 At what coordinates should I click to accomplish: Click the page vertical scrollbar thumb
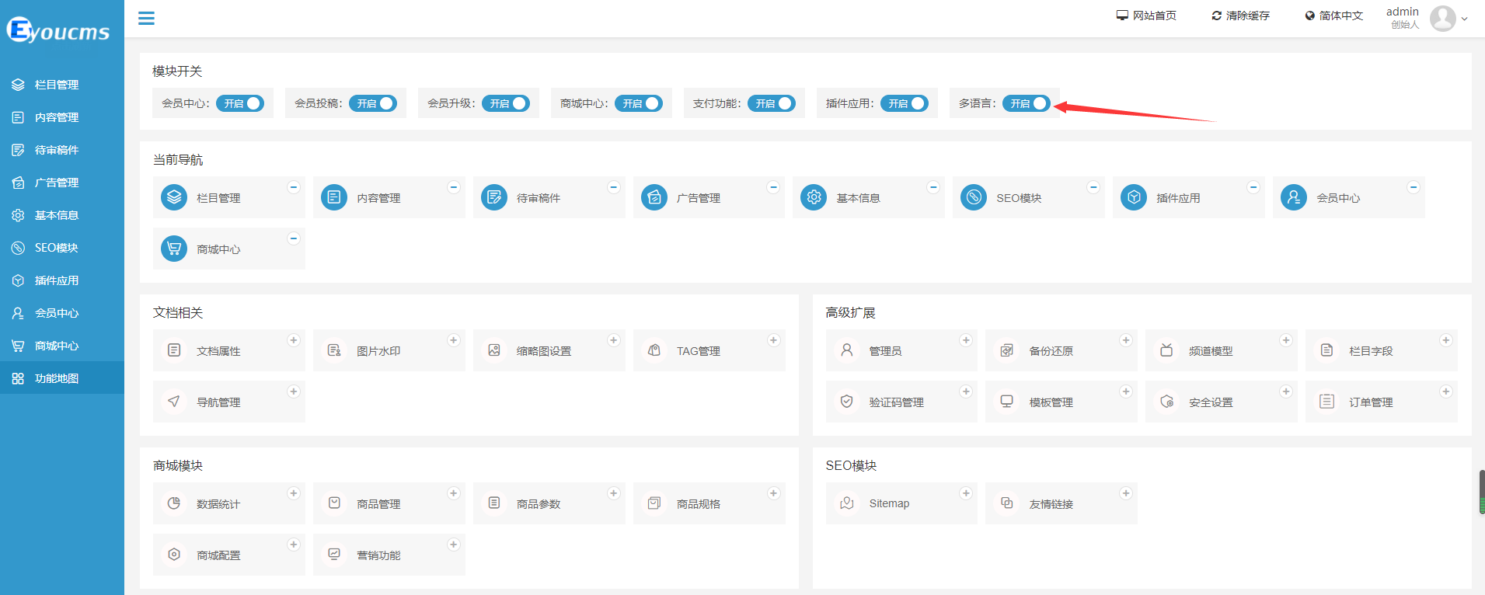(1481, 492)
